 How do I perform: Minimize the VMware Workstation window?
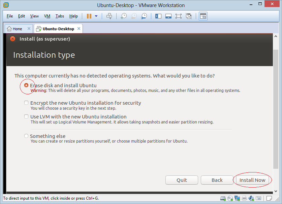pos(251,4)
